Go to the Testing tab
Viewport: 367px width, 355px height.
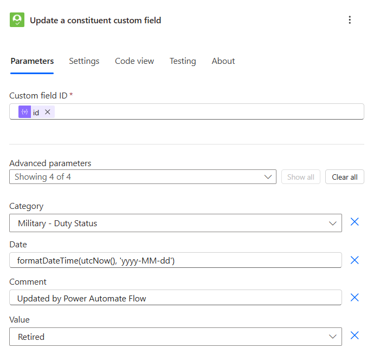coord(183,61)
